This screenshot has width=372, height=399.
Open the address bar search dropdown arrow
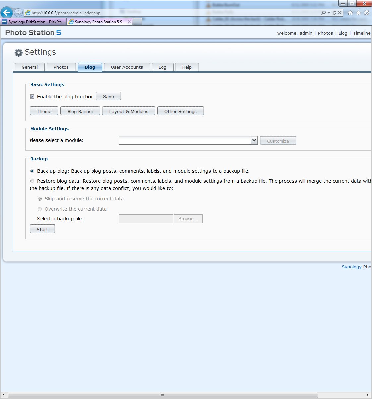[x=329, y=13]
